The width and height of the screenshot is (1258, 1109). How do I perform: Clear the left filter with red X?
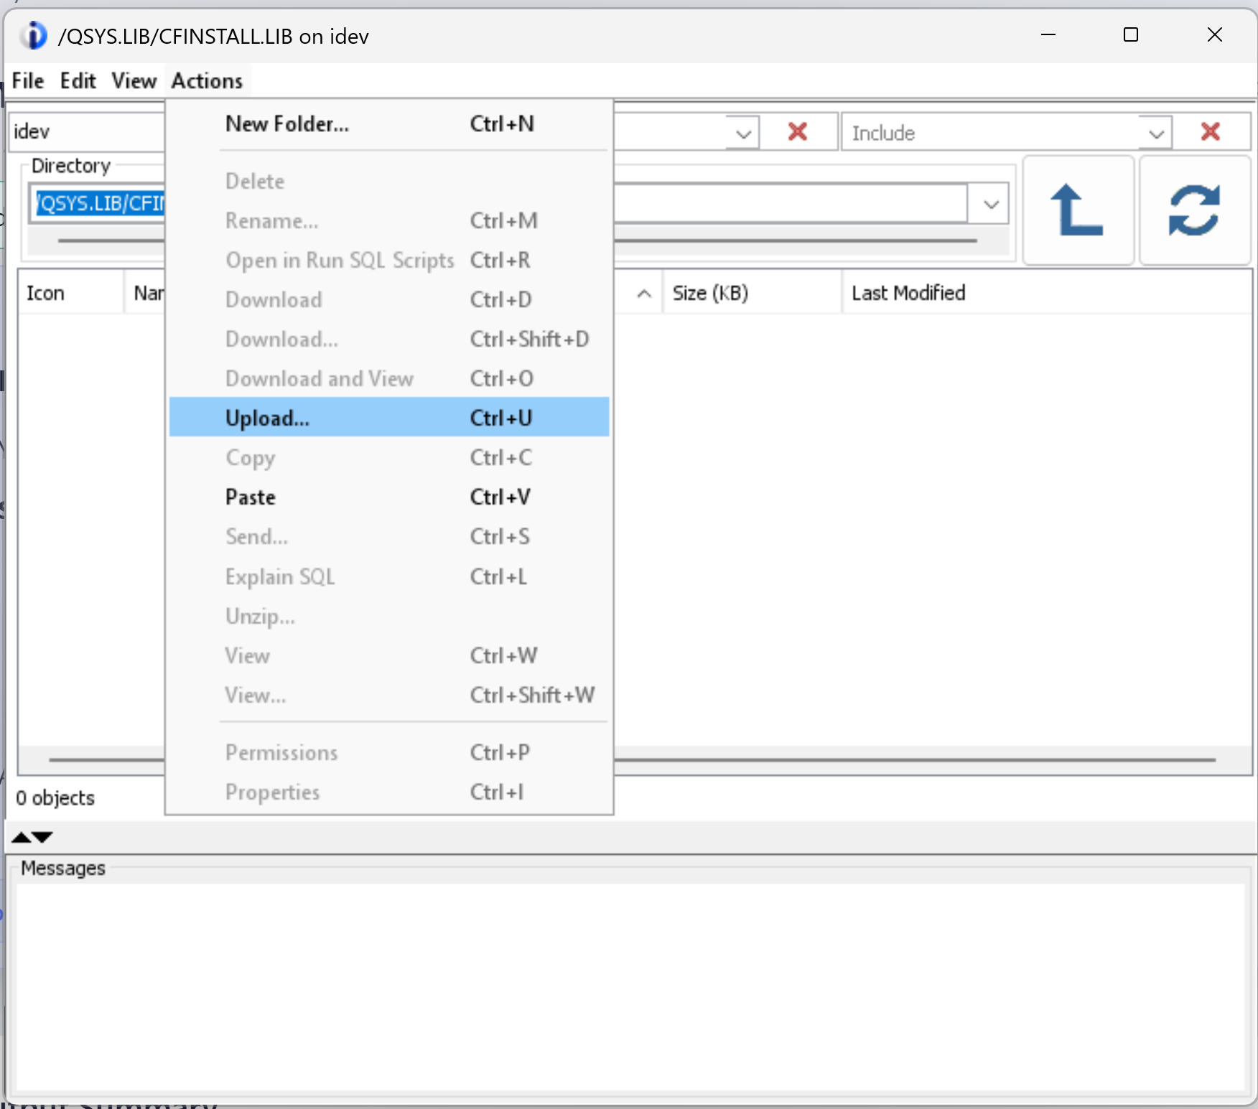coord(798,131)
